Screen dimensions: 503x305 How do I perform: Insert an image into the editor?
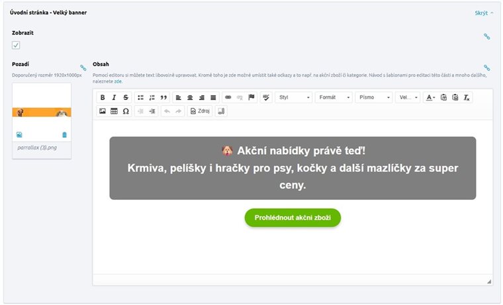(x=103, y=111)
